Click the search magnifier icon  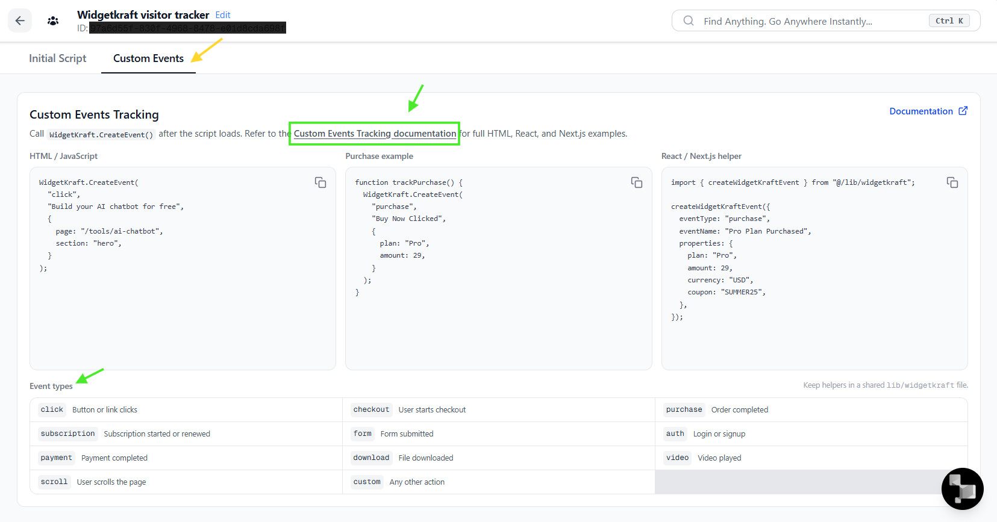coord(689,21)
